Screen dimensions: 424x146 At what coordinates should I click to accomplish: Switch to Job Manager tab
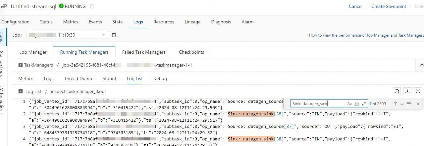coord(33,52)
